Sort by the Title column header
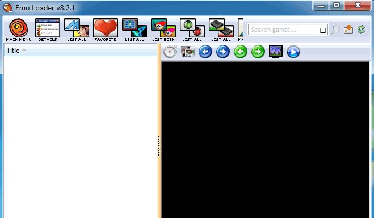Image resolution: width=374 pixels, height=218 pixels. point(80,51)
